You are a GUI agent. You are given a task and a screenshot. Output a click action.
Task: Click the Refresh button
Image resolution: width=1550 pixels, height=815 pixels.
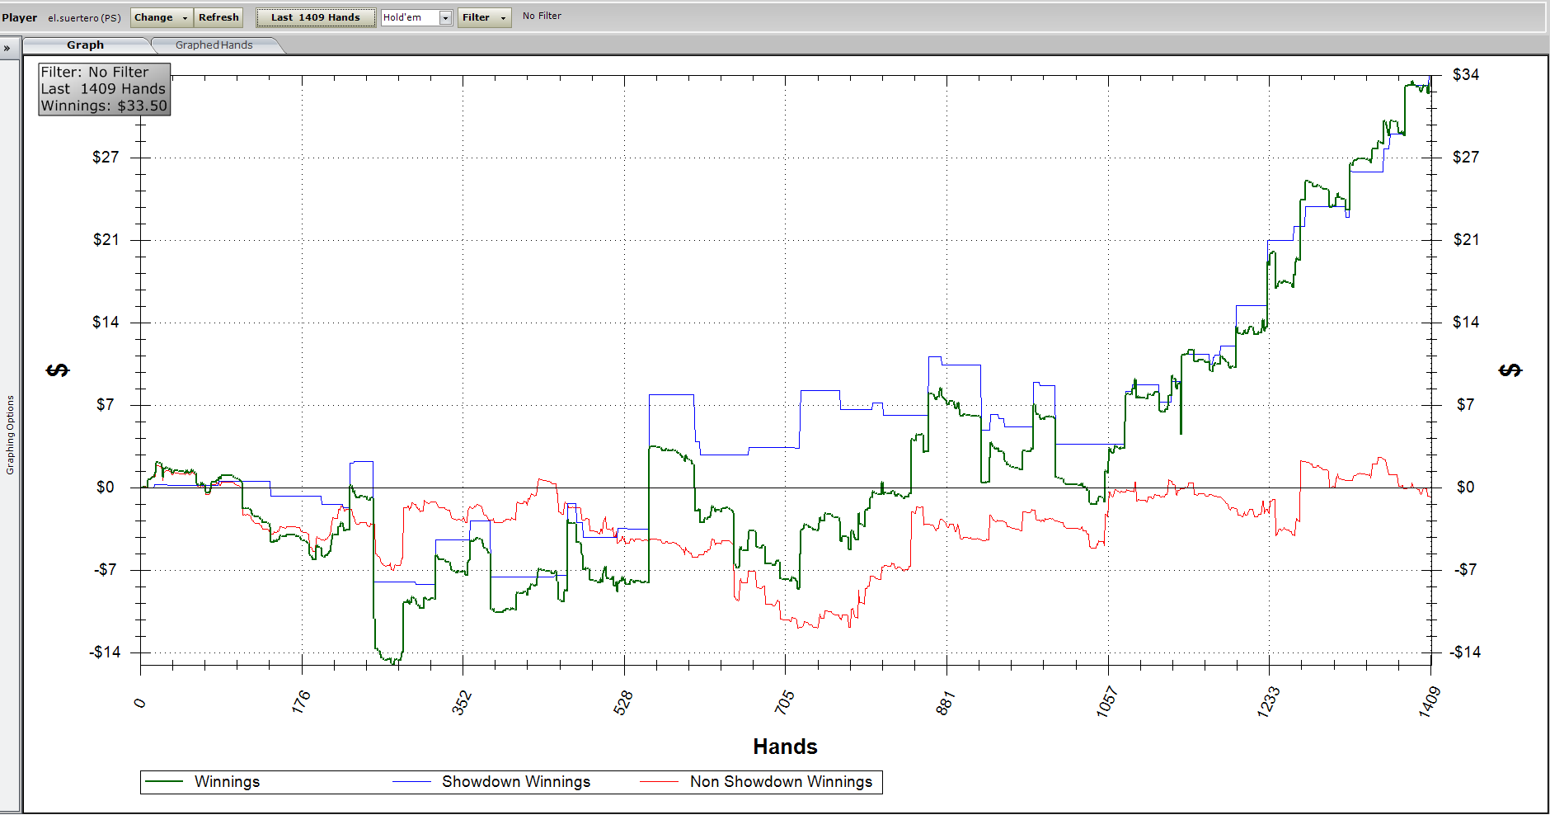coord(218,17)
